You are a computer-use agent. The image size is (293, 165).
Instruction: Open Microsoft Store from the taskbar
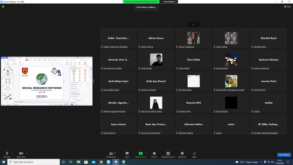point(86,162)
